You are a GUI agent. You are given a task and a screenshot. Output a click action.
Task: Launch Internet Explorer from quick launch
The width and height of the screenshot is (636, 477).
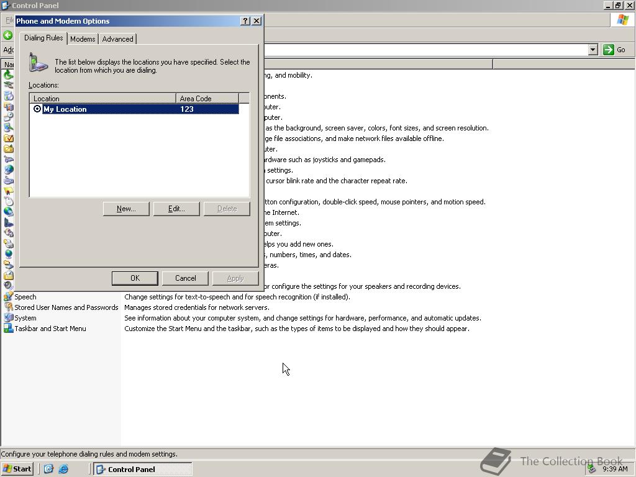click(x=64, y=469)
